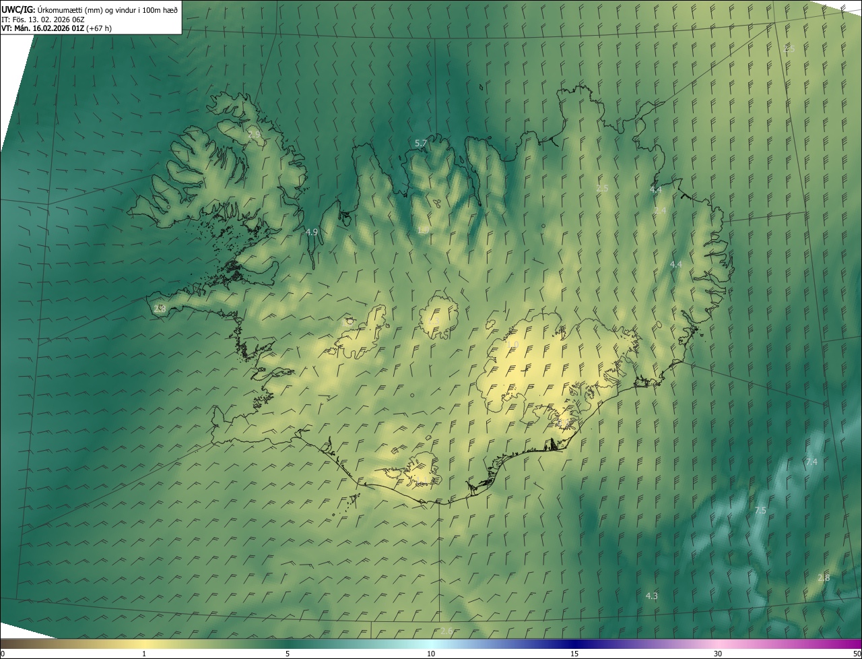The height and width of the screenshot is (659, 862).
Task: Click the 4.3 value south of Iceland
Action: coord(651,596)
